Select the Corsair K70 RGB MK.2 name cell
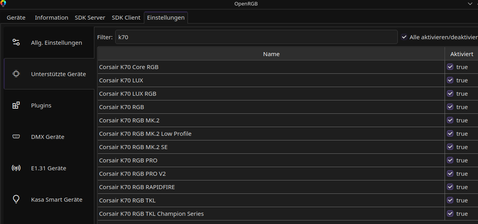The image size is (478, 224). 271,120
